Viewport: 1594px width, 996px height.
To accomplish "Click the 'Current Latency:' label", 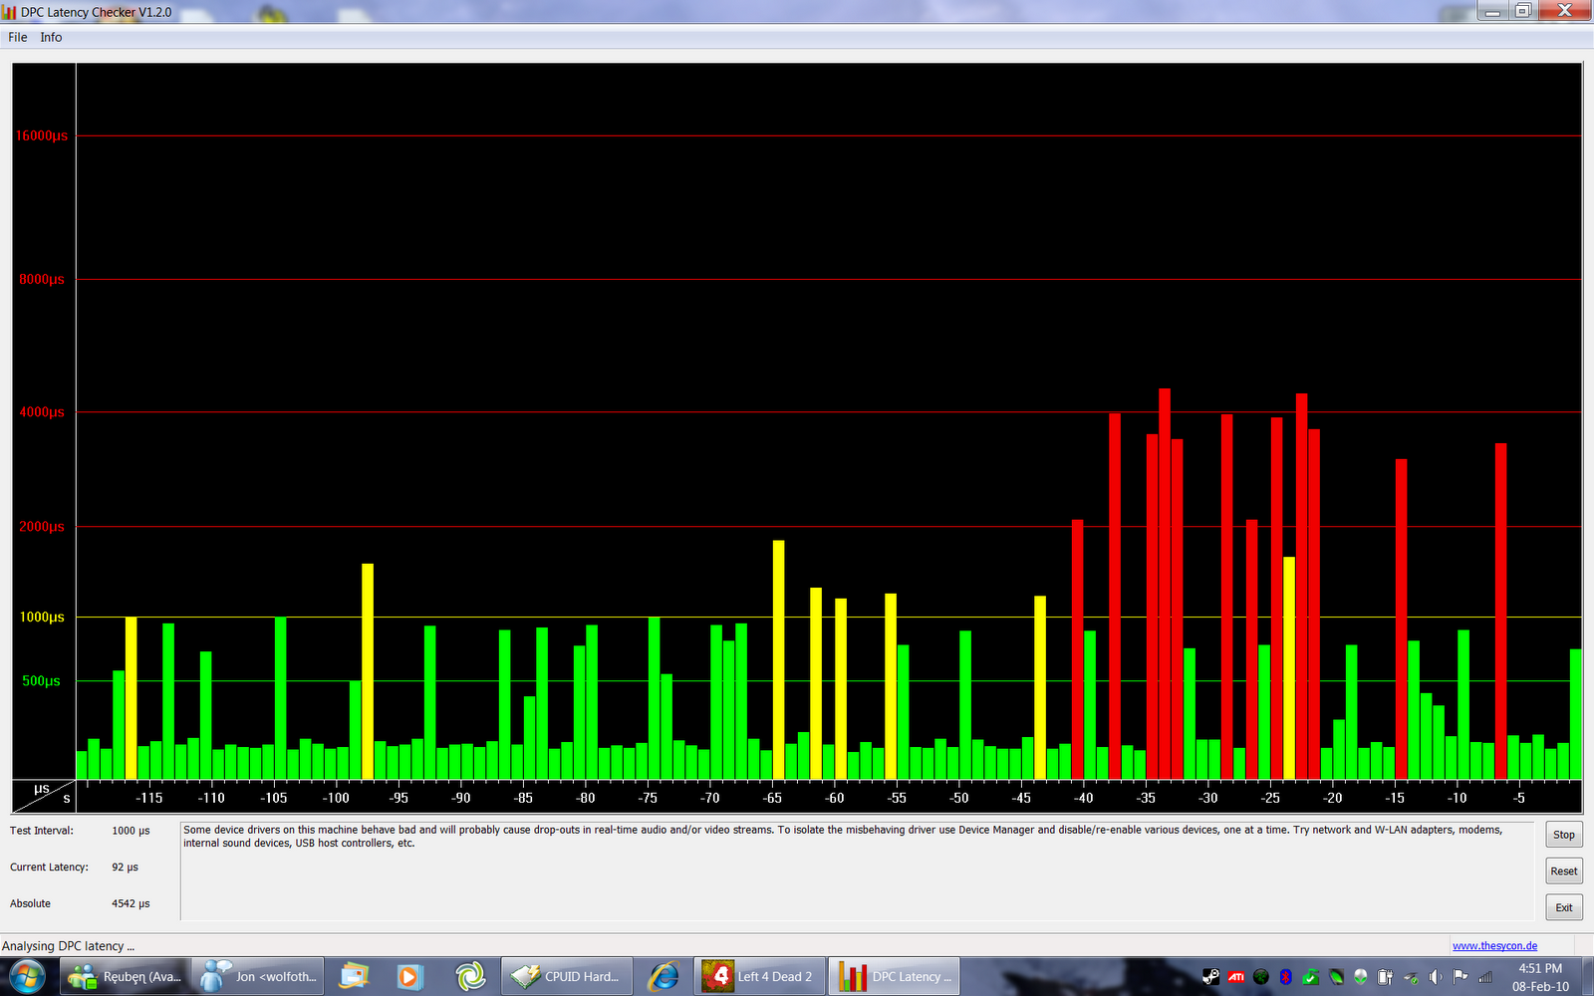I will 49,868.
